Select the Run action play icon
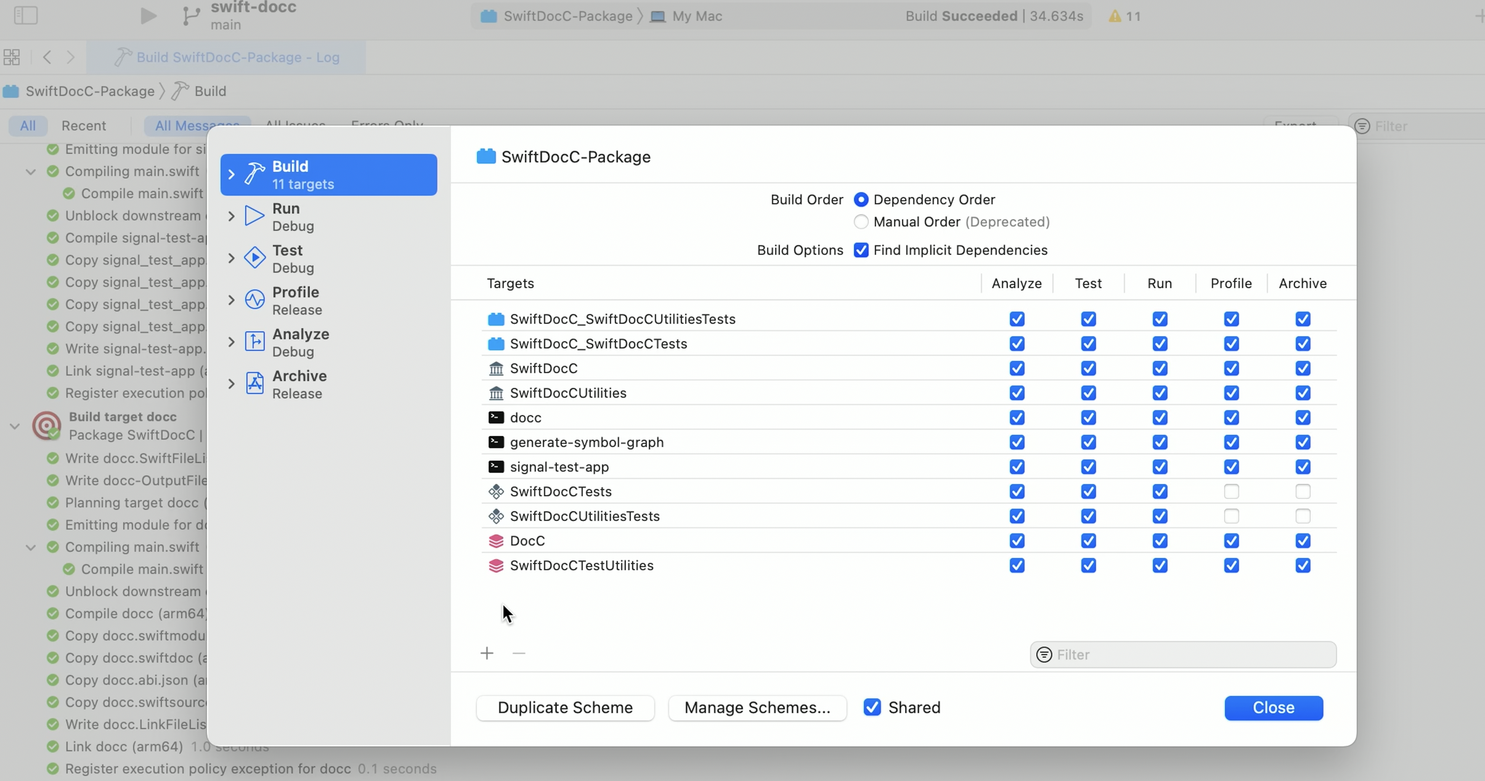The image size is (1485, 781). (x=254, y=216)
